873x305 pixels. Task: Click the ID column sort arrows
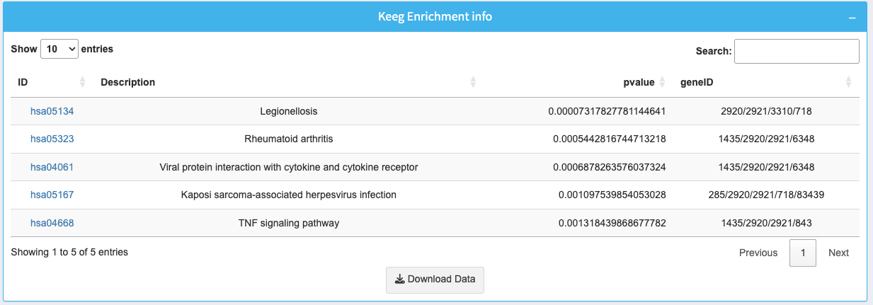[82, 83]
